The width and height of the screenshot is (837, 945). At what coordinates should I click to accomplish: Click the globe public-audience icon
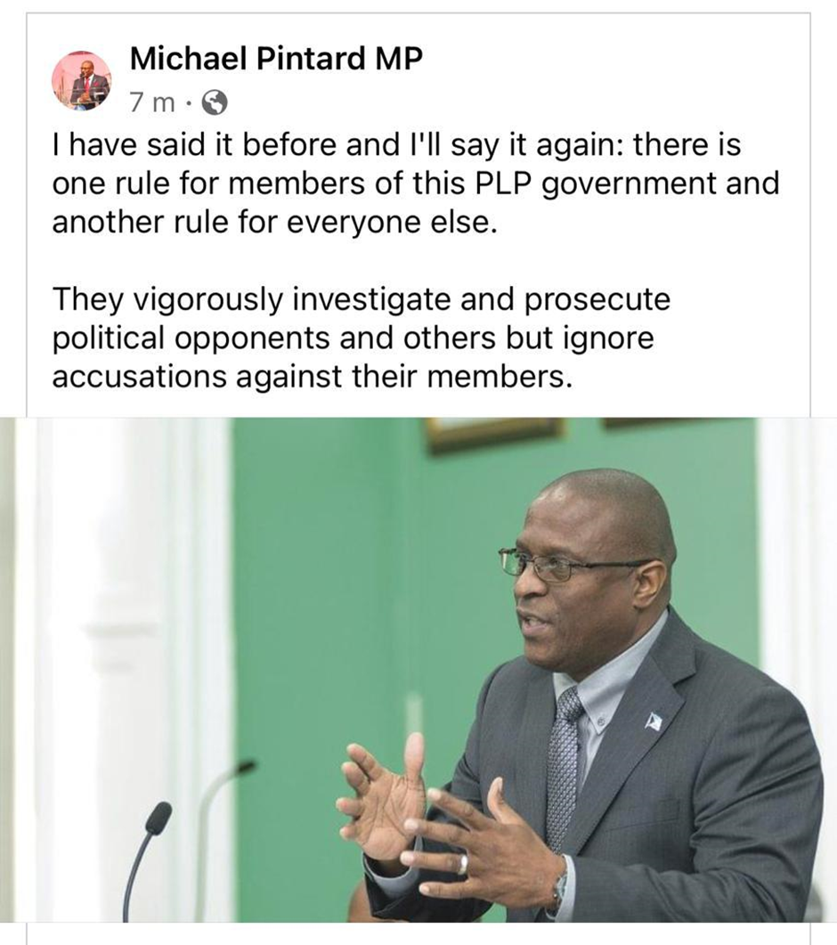pos(214,103)
